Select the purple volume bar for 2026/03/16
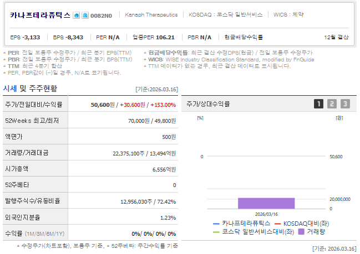Viewport: 360px width, 254px height. 266,203
